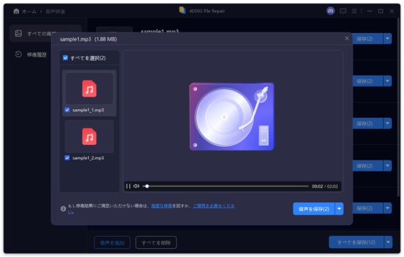Viewport: 404px width, 257px height.
Task: Toggle the sample1_2.mp3 checkbox
Action: (67, 158)
